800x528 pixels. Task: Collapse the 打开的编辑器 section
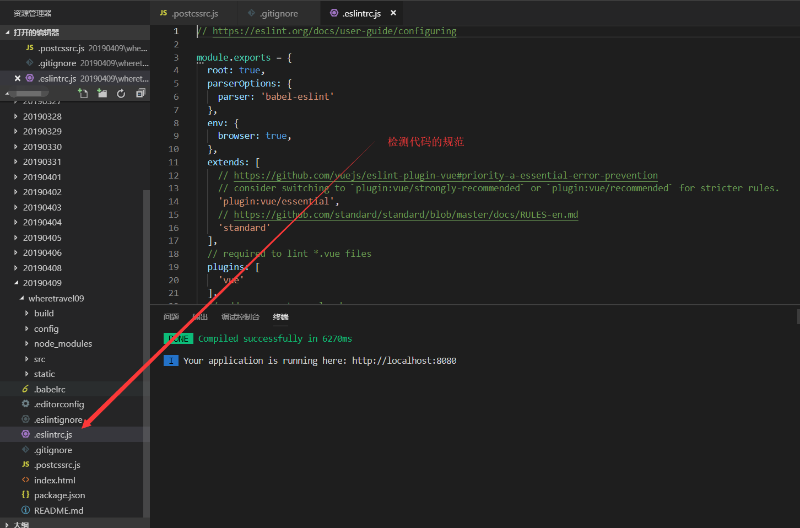click(75, 33)
